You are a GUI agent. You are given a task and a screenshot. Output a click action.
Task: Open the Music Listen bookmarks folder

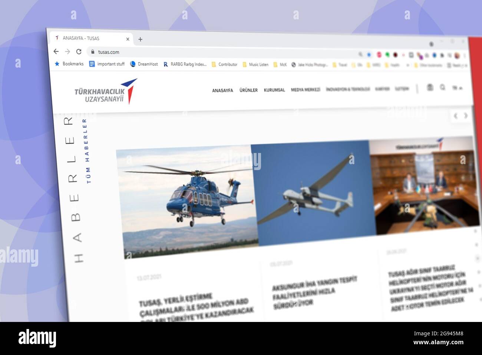(255, 65)
